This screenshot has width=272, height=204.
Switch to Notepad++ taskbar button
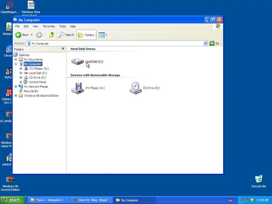[49, 200]
